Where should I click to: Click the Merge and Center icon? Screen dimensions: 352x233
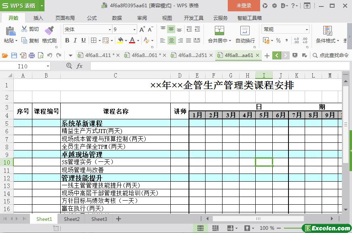(x=219, y=31)
